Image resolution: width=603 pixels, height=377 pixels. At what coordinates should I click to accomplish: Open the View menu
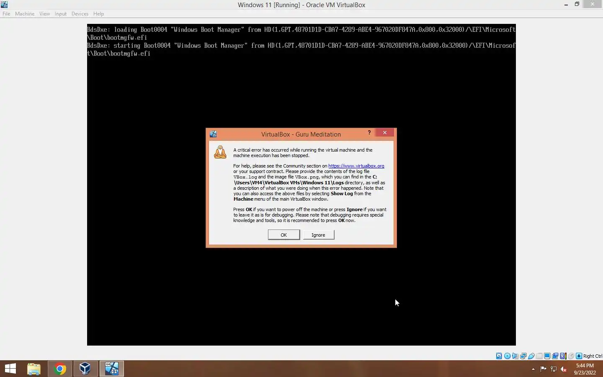coord(44,14)
